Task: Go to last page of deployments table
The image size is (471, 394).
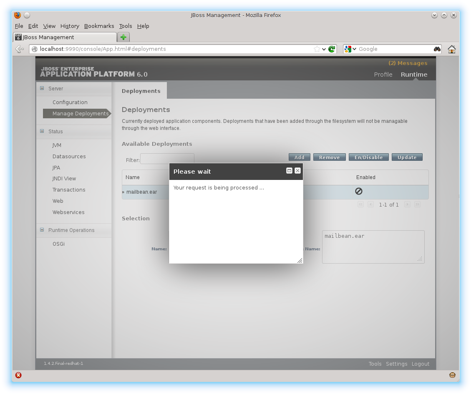Action: pyautogui.click(x=417, y=204)
